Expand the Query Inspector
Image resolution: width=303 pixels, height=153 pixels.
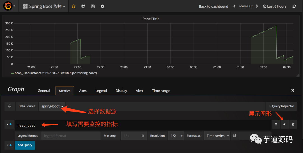pyautogui.click(x=281, y=106)
